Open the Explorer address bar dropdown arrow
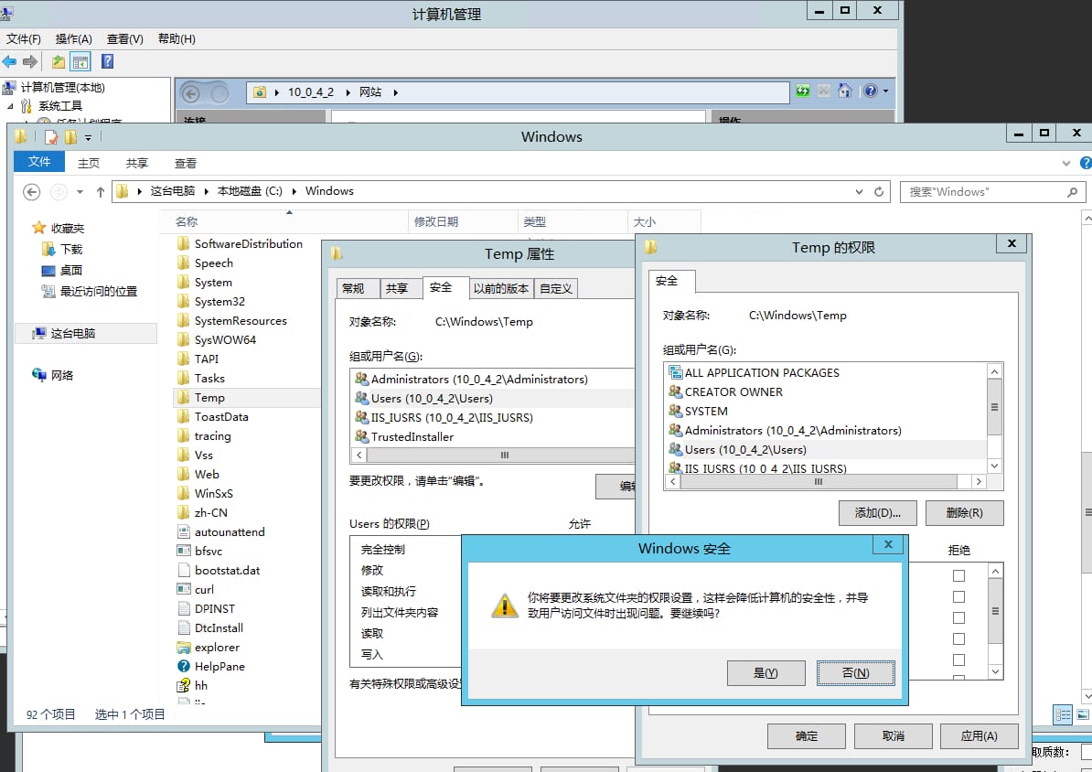The width and height of the screenshot is (1092, 772). click(858, 191)
